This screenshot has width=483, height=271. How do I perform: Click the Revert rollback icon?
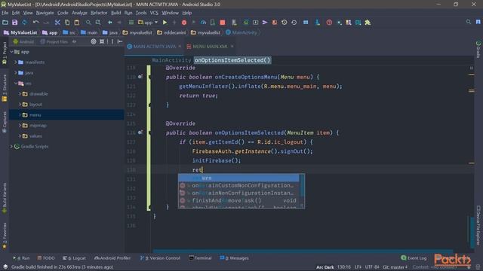(x=294, y=23)
